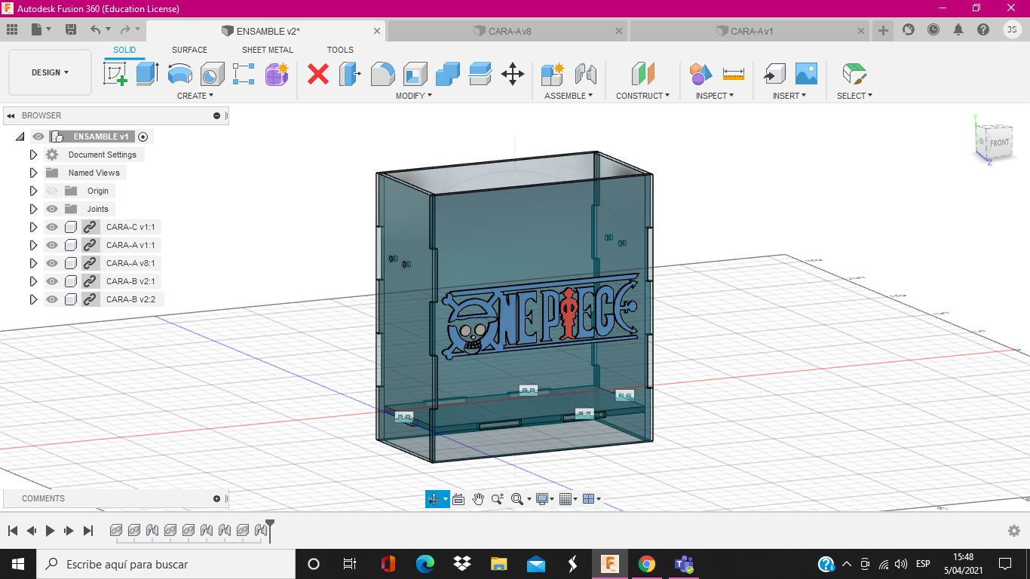
Task: Switch to the SHEET METAL tab
Action: click(267, 50)
